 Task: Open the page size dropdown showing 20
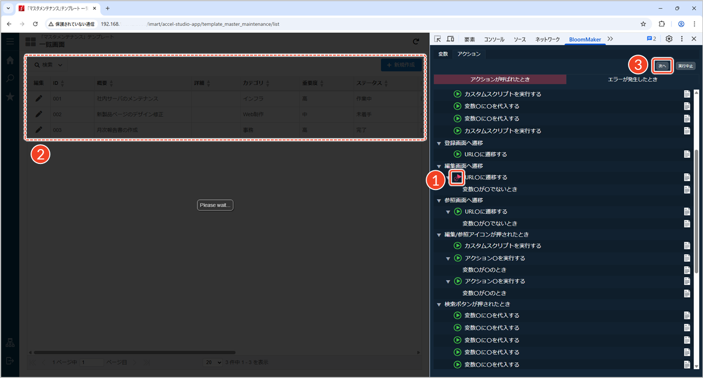pos(214,362)
